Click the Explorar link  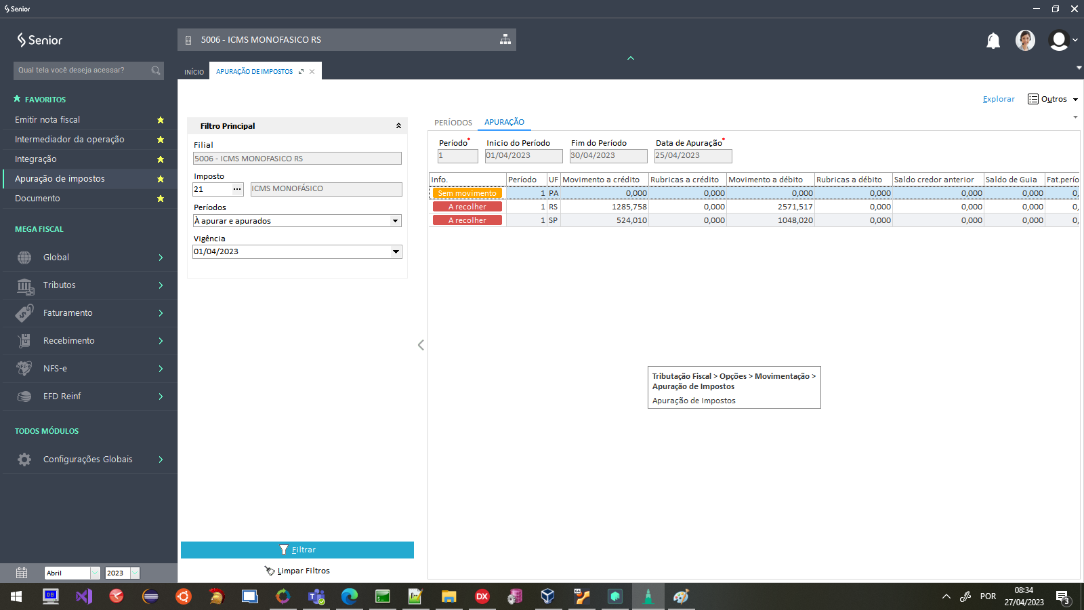coord(999,99)
